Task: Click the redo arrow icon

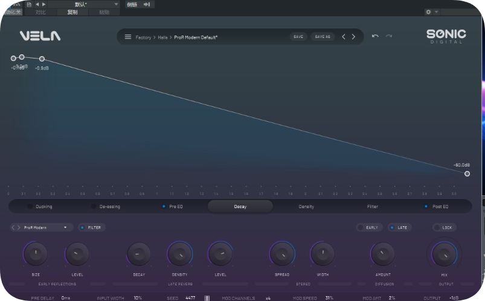Action: click(x=389, y=36)
